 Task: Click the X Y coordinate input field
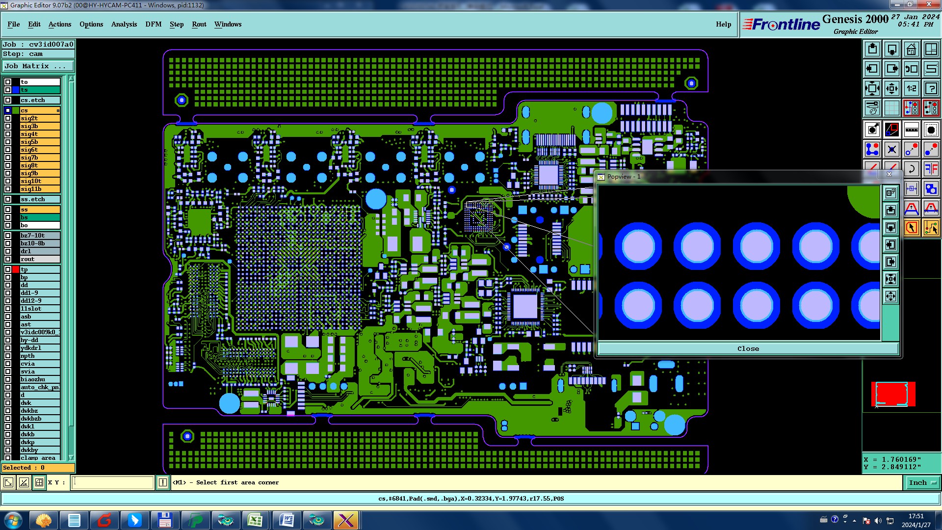tap(113, 482)
